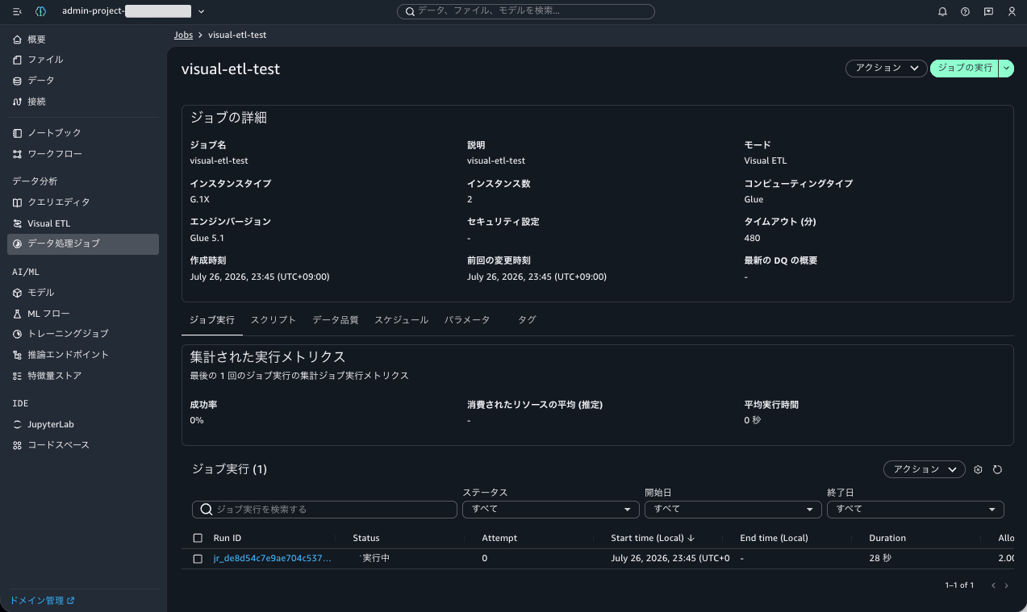Go to next page of job runs
This screenshot has width=1027, height=612.
[x=1006, y=585]
